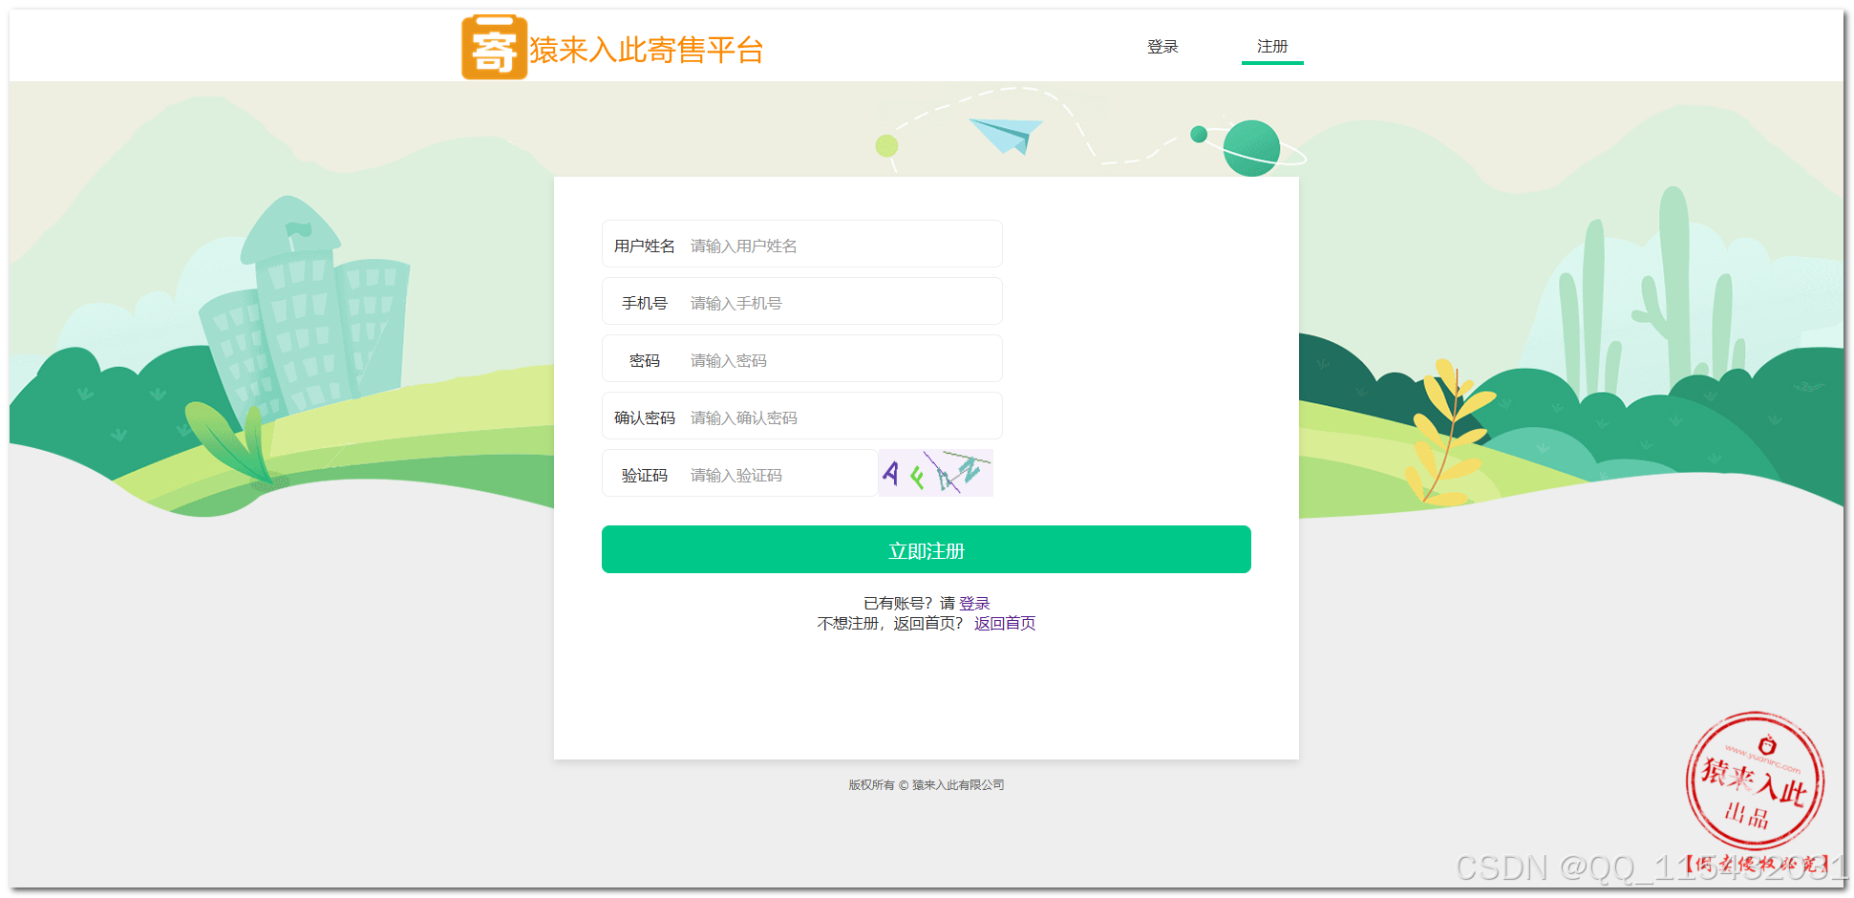Viewport: 1854px width, 898px height.
Task: Focus the 验证码 input field
Action: pyautogui.click(x=740, y=474)
